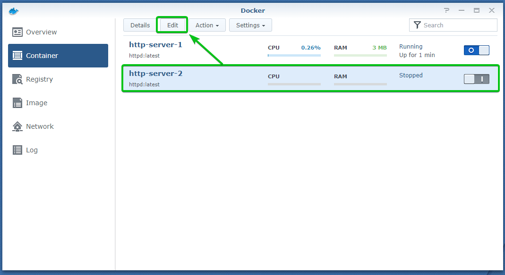
Task: Click the http-server-2 RAM usage bar
Action: point(360,84)
